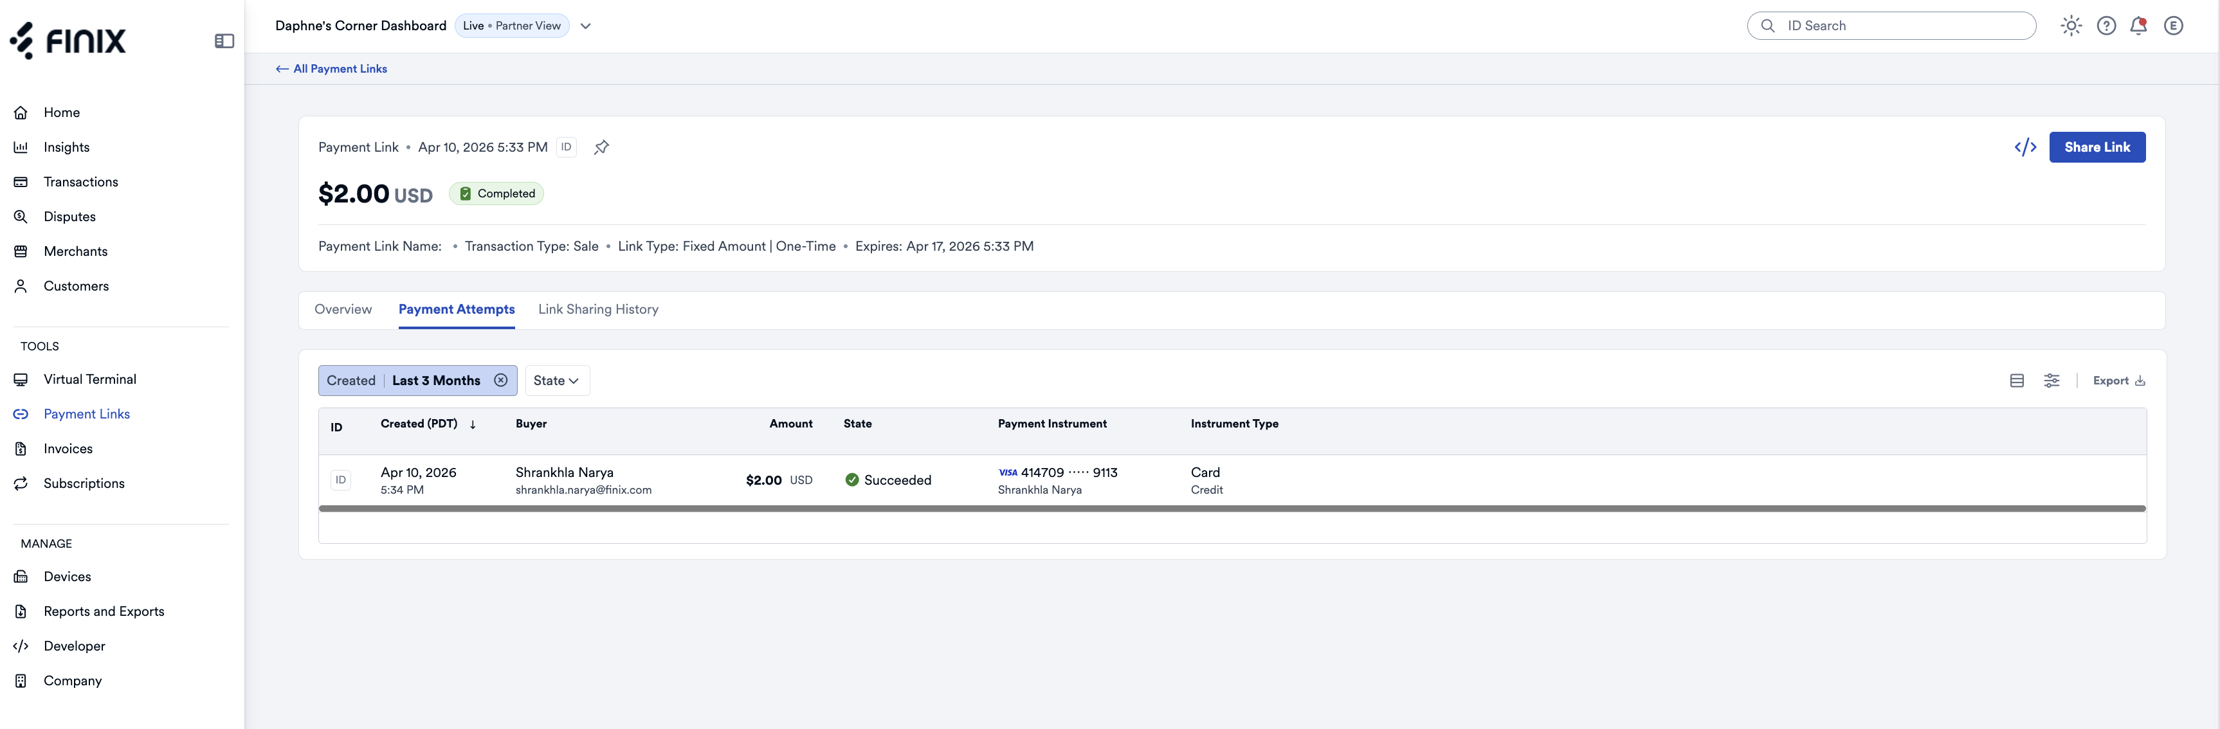2220x729 pixels.
Task: Click the Buyer column header
Action: tap(531, 424)
